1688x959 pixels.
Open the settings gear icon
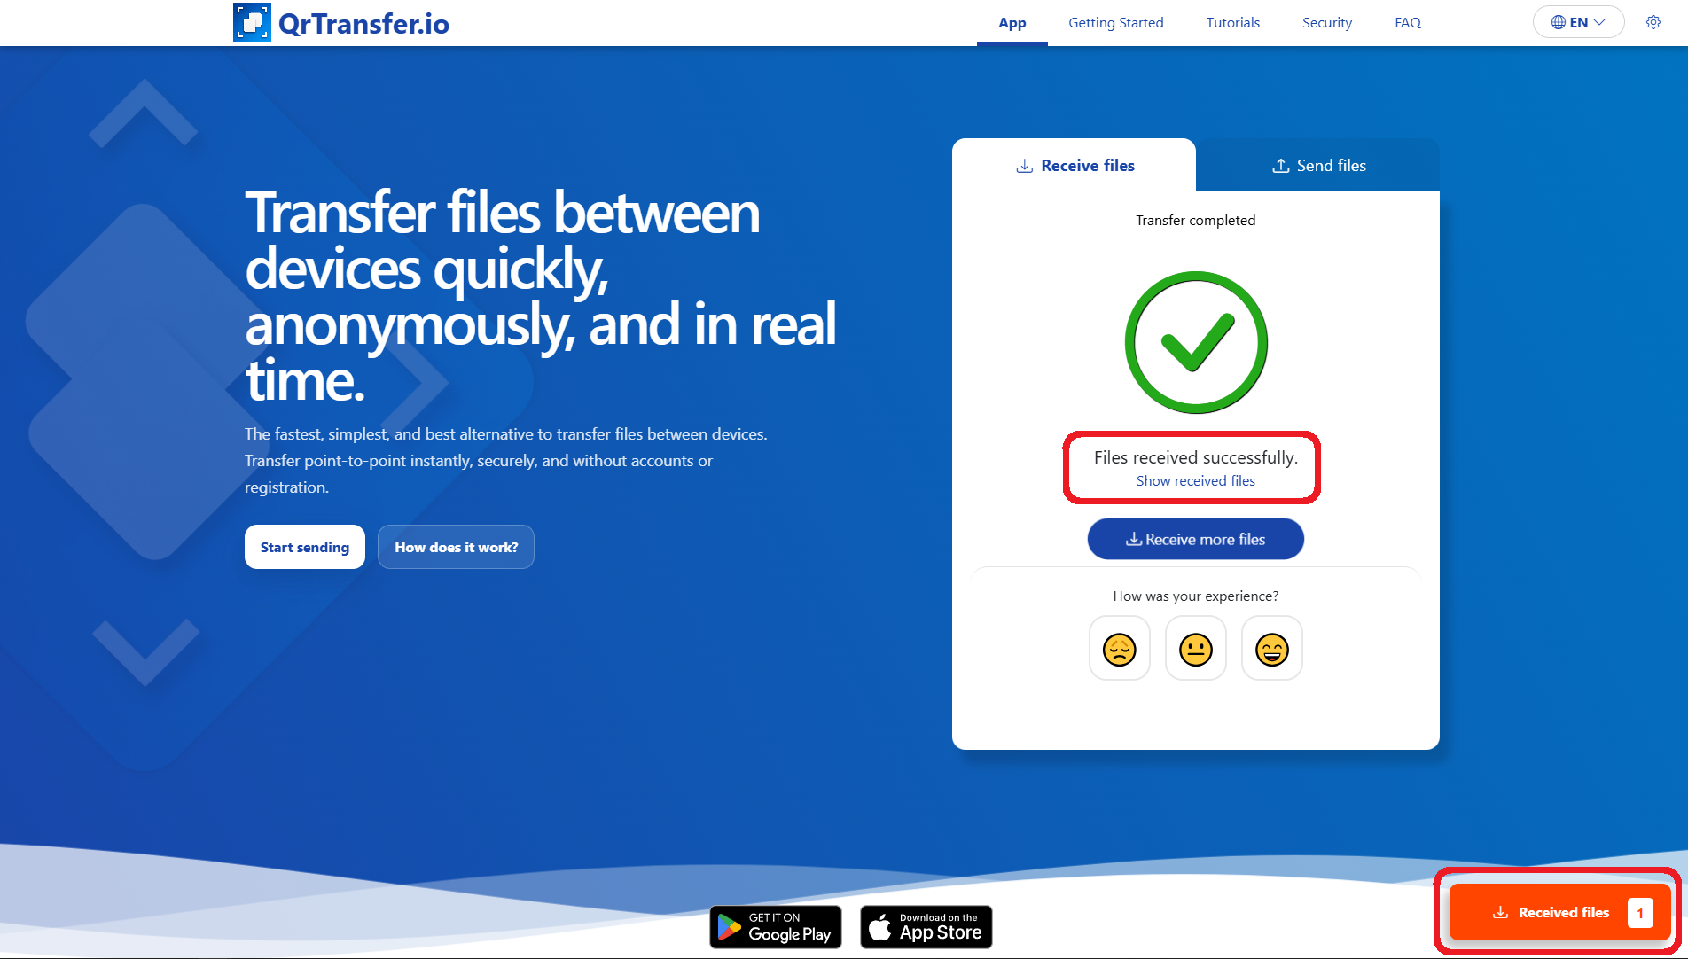(x=1653, y=22)
